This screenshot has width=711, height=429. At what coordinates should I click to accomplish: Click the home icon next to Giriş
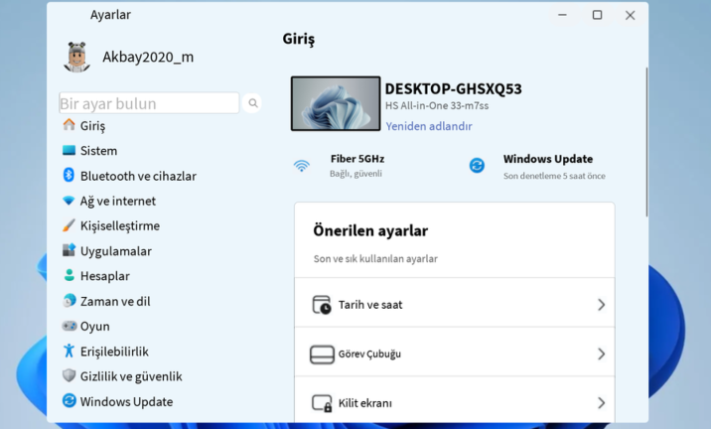pos(69,125)
